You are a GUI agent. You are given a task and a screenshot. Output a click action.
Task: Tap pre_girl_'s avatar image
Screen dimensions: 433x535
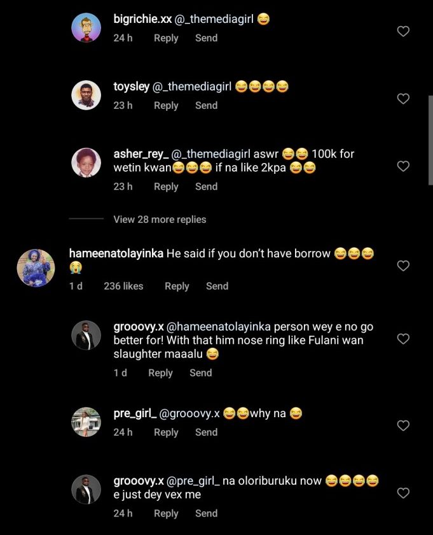[x=86, y=422]
